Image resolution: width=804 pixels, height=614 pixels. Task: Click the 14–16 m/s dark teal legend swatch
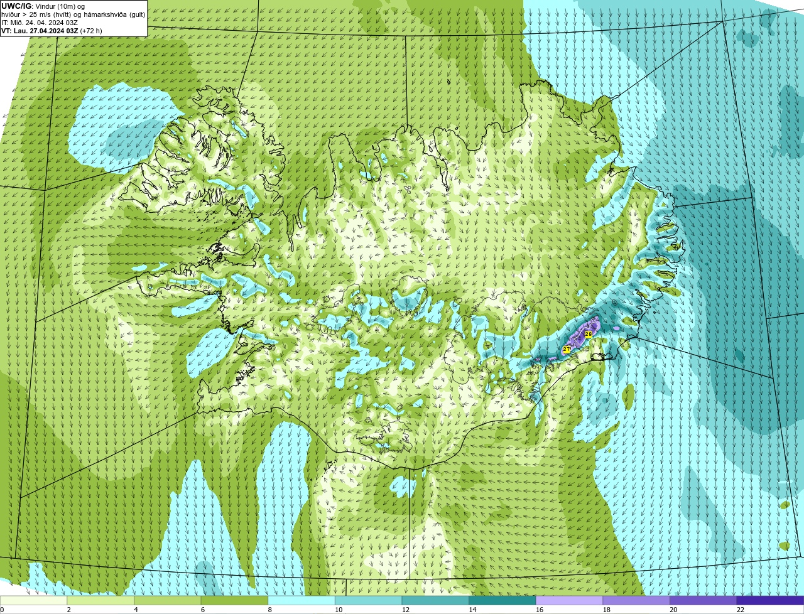pos(503,600)
